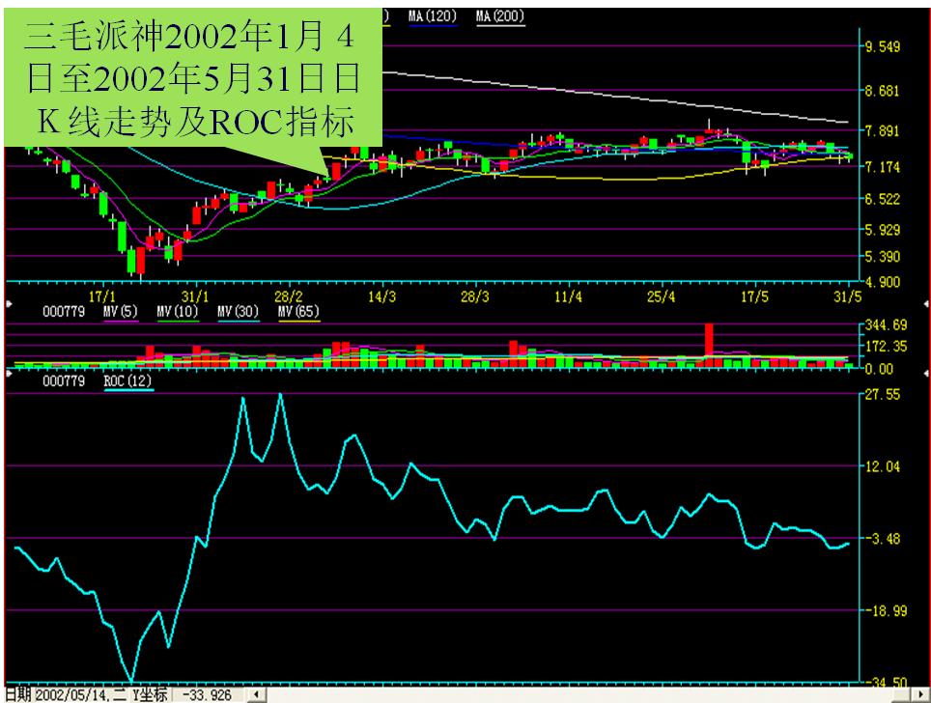The height and width of the screenshot is (703, 931).
Task: Click the right-side arrow handle above the volume panel
Action: pyautogui.click(x=926, y=303)
